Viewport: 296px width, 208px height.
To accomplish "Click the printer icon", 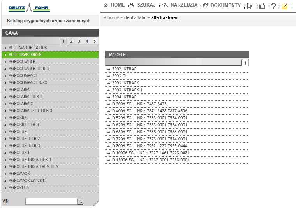I will coord(262,6).
